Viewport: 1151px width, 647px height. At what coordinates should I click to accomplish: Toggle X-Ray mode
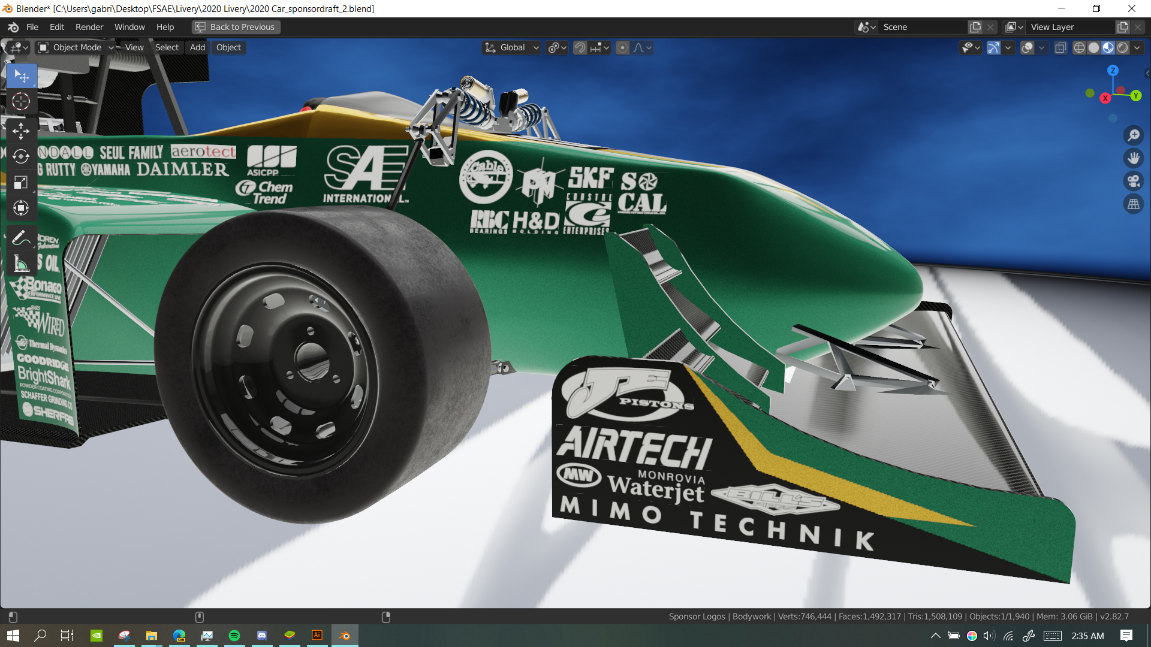1060,48
